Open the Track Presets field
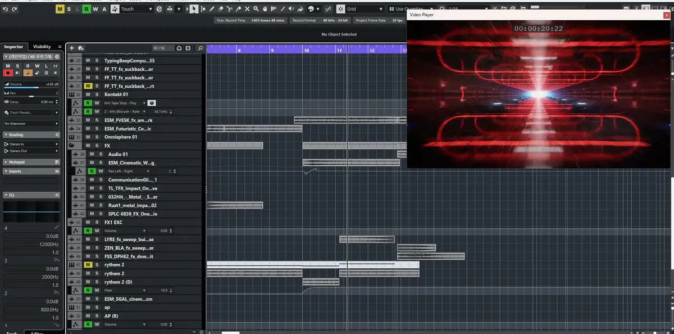Screen dimensions: 674x334 pos(31,112)
